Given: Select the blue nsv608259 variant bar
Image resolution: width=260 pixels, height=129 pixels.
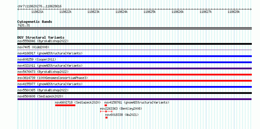Looking at the screenshot, I should pyautogui.click(x=135, y=62).
